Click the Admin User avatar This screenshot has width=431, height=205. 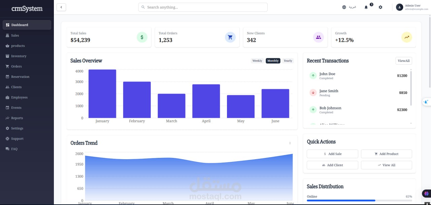pos(399,7)
